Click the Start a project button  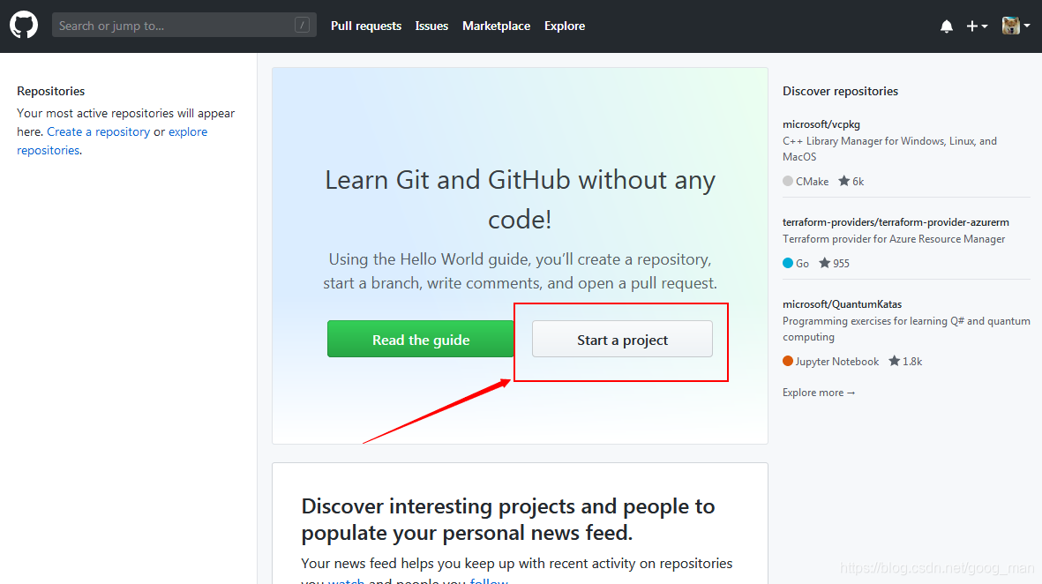pos(622,339)
